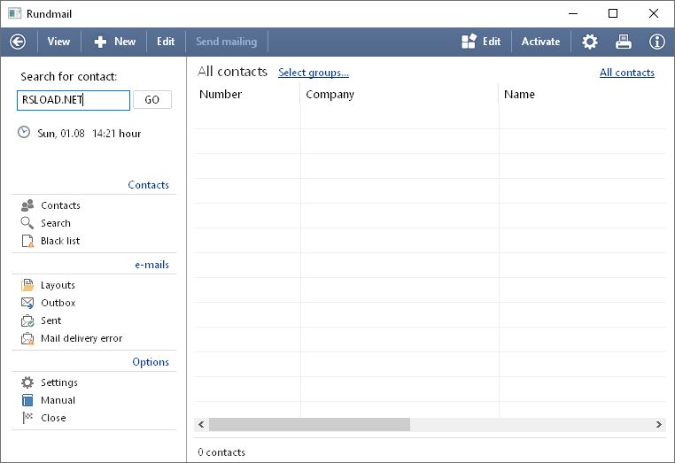The height and width of the screenshot is (463, 675).
Task: Click the e-mails section heading
Action: click(152, 265)
